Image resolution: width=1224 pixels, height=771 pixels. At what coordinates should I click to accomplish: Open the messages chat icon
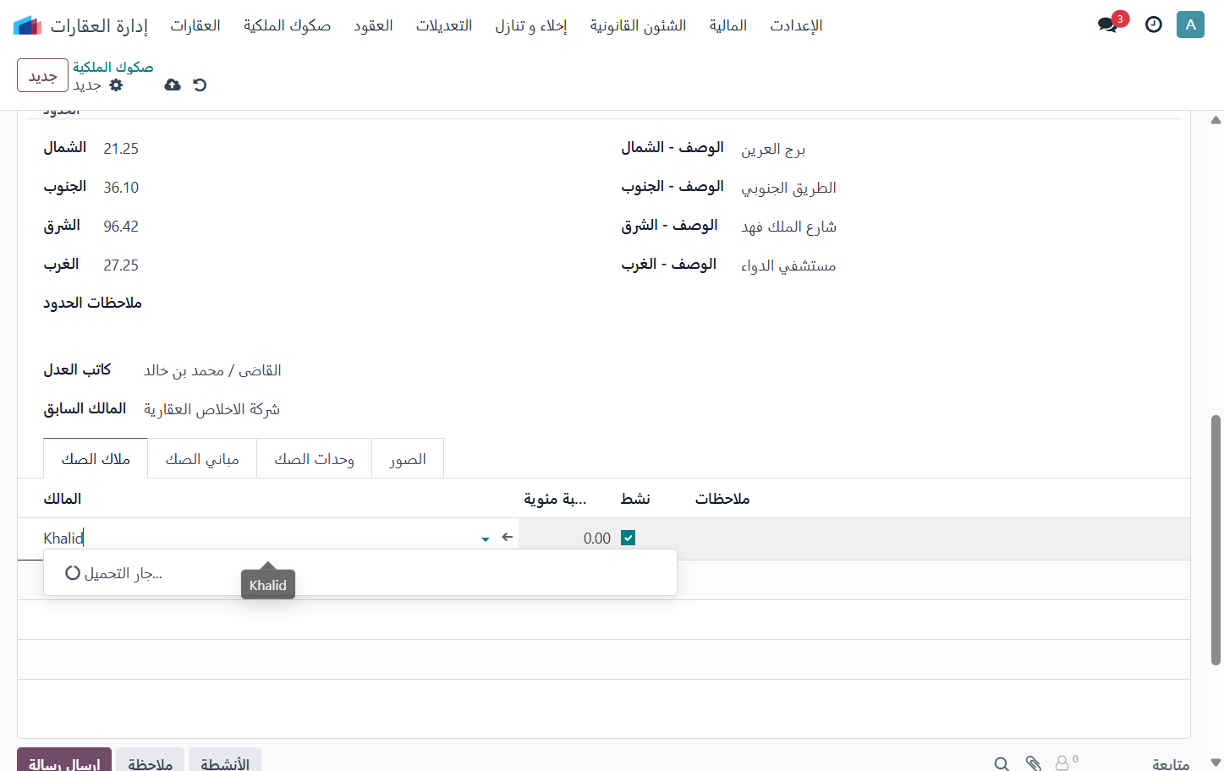[x=1107, y=25]
